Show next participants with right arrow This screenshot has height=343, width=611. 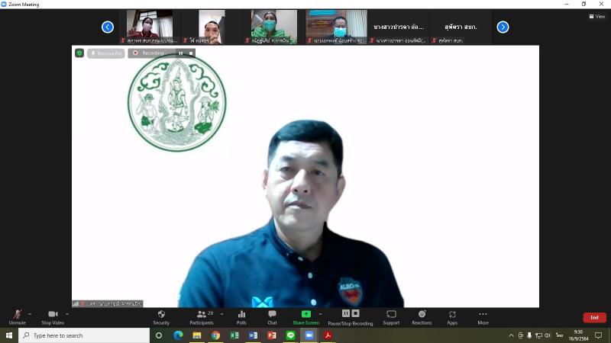coord(503,27)
